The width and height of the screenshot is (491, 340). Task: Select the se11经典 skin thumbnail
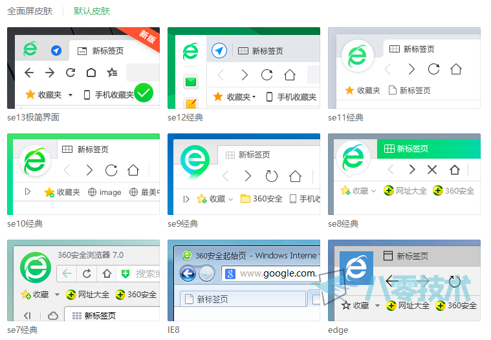click(404, 68)
